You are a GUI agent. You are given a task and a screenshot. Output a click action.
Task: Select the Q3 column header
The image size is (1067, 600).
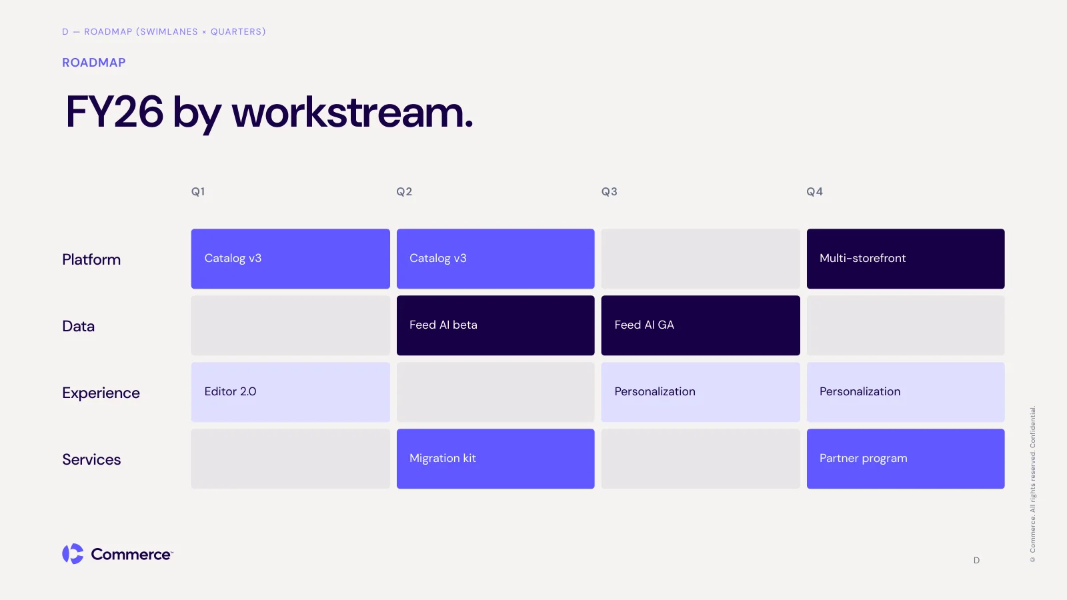[610, 192]
